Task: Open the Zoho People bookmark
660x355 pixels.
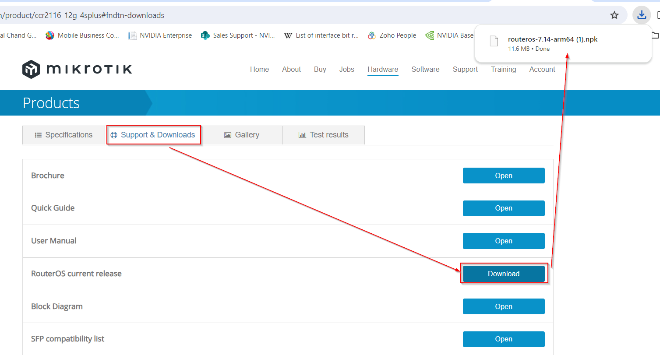Action: 392,35
